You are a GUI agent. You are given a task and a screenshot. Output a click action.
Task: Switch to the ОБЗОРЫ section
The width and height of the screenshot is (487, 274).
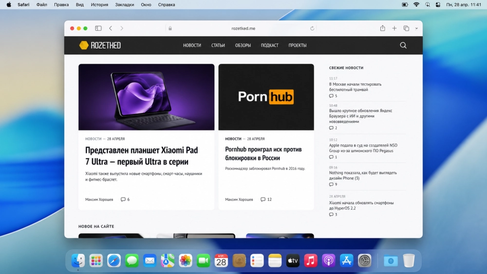coord(243,45)
